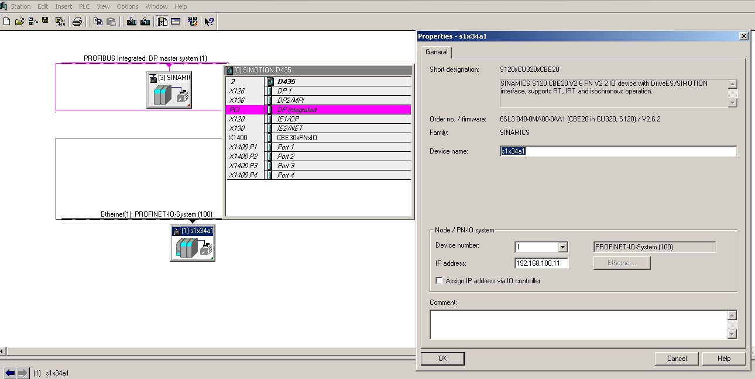
Task: Click inside the Device name field
Action: [617, 151]
